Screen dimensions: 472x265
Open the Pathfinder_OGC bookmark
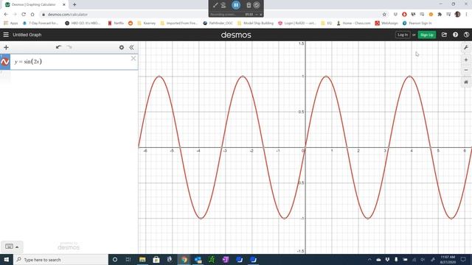coord(218,23)
